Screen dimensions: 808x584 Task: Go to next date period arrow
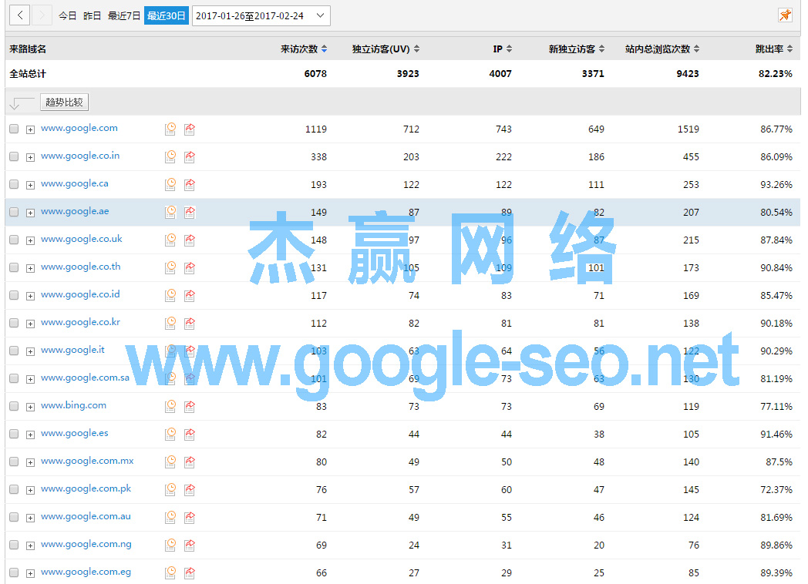42,15
